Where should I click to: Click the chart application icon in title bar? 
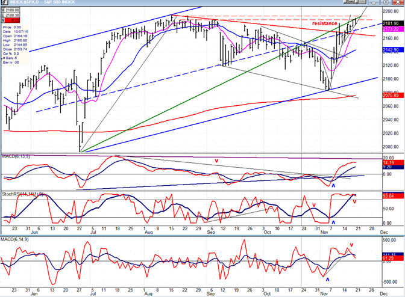pyautogui.click(x=4, y=2)
